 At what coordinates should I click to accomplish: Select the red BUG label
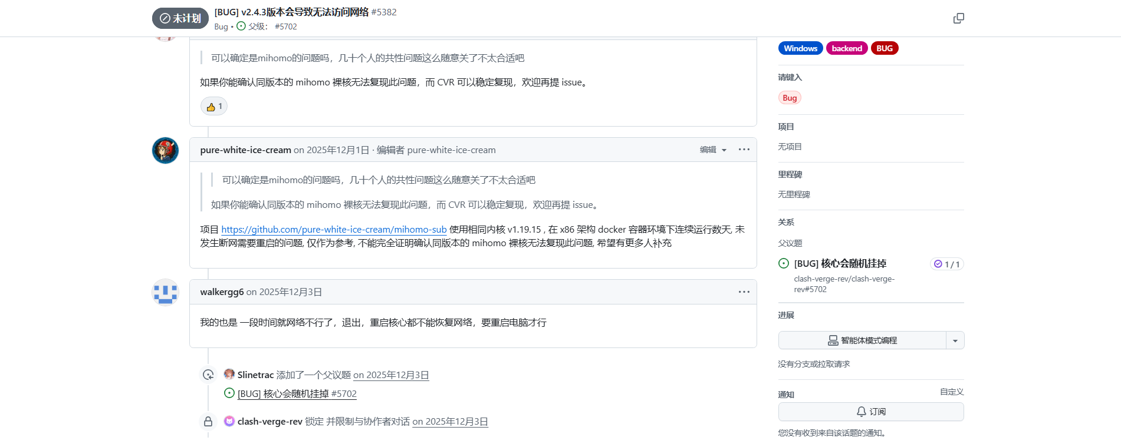[884, 48]
